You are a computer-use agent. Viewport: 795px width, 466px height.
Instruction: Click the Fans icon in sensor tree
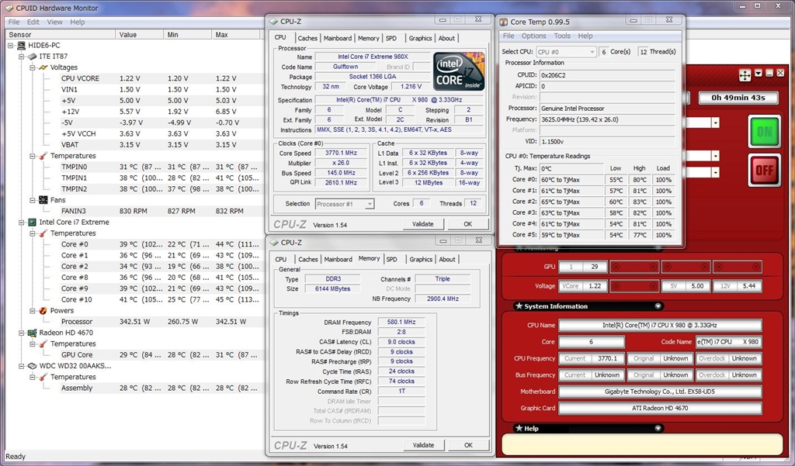click(x=43, y=200)
